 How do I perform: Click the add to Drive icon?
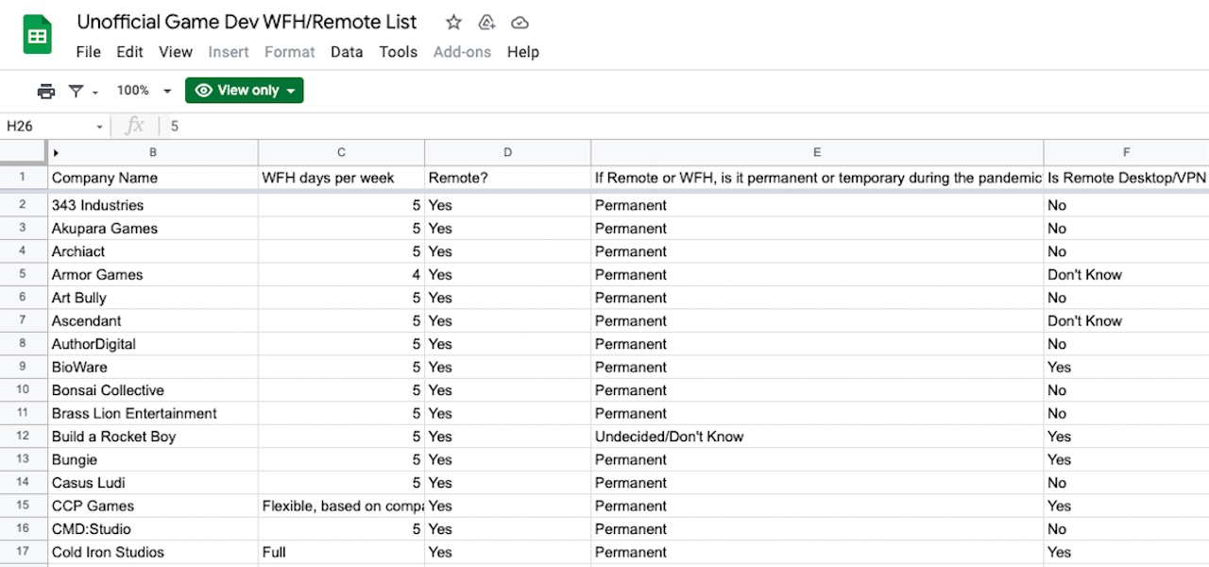pos(486,23)
